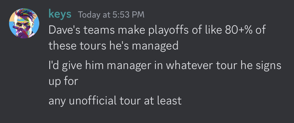
Task: Click the Today at 5:53 PM timestamp
Action: (111, 15)
